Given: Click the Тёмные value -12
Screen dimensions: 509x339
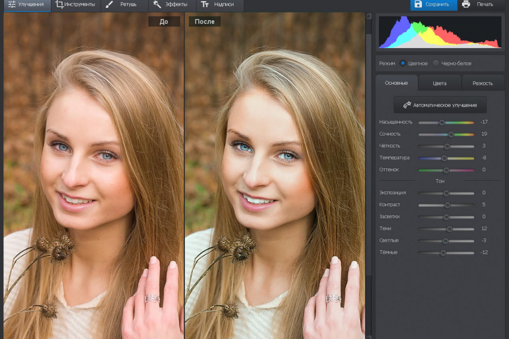Looking at the screenshot, I should [x=484, y=252].
